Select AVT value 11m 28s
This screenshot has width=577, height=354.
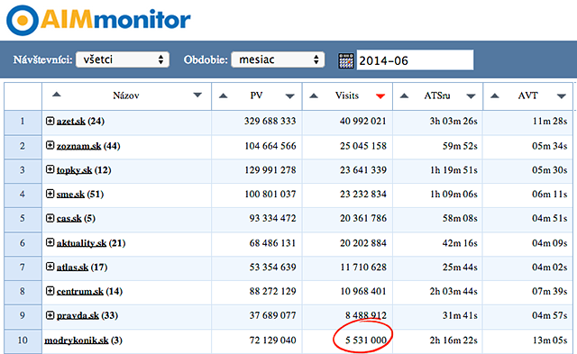pos(550,122)
